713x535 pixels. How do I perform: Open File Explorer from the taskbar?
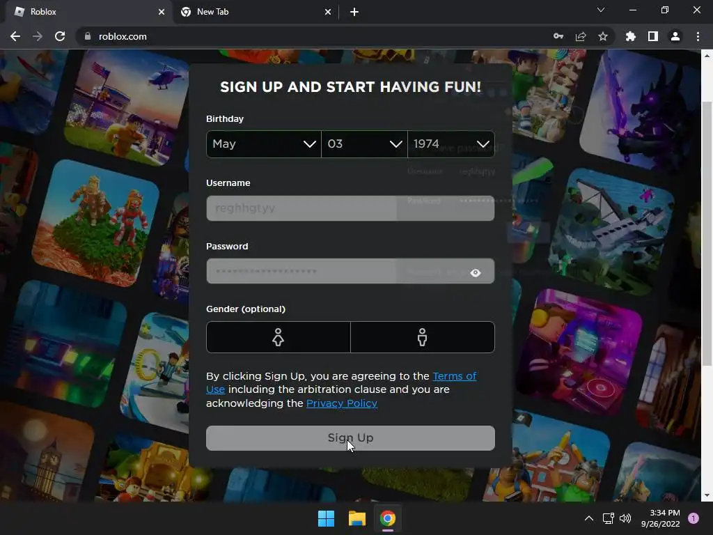(x=357, y=518)
